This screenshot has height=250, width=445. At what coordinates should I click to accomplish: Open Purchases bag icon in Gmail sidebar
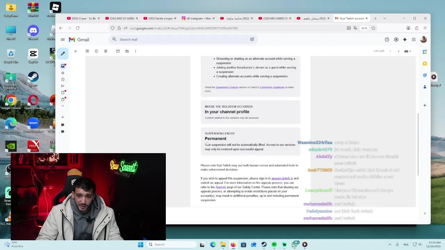click(x=63, y=99)
